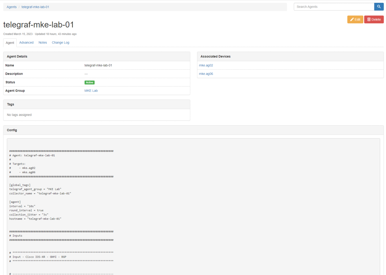
Task: Click the green Active status badge
Action: 89,82
